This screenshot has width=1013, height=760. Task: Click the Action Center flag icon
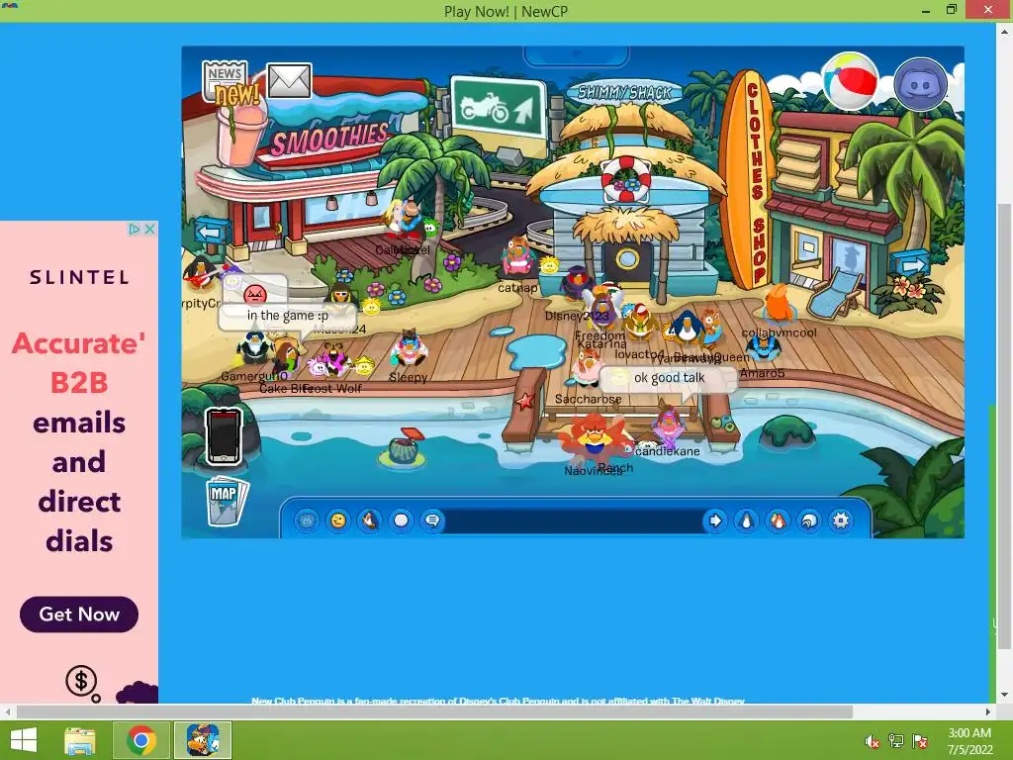click(919, 741)
